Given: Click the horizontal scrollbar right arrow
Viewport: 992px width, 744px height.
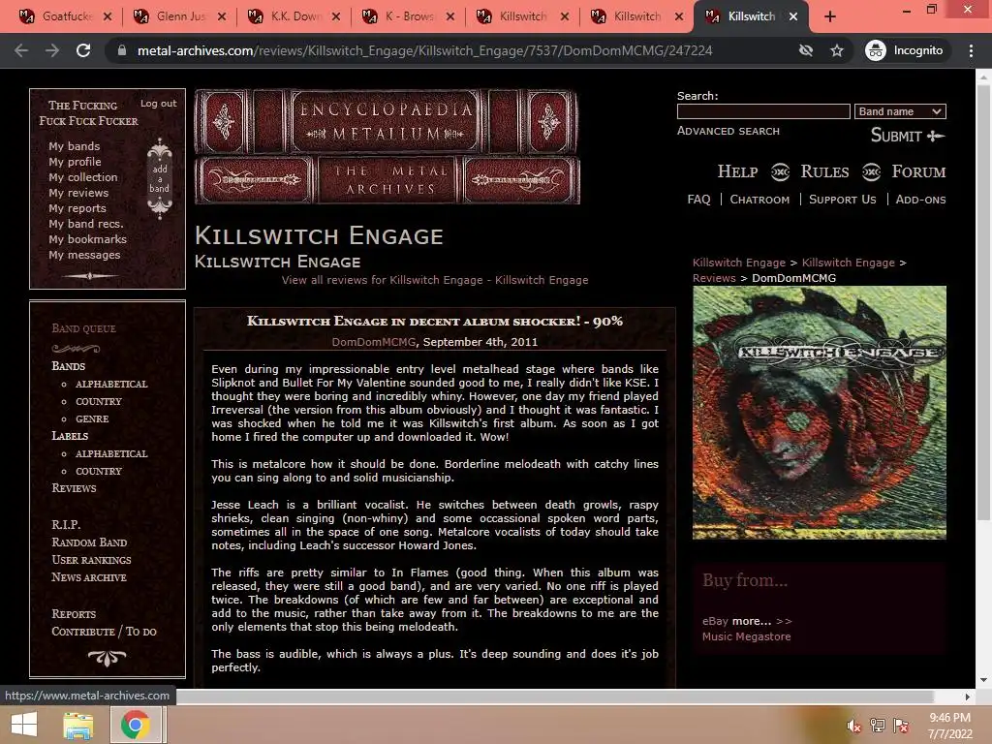Looking at the screenshot, I should pyautogui.click(x=968, y=697).
